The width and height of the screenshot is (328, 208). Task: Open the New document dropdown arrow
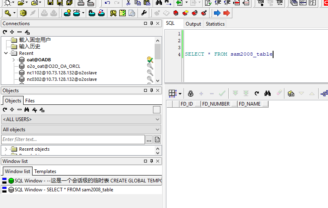[x=13, y=3]
